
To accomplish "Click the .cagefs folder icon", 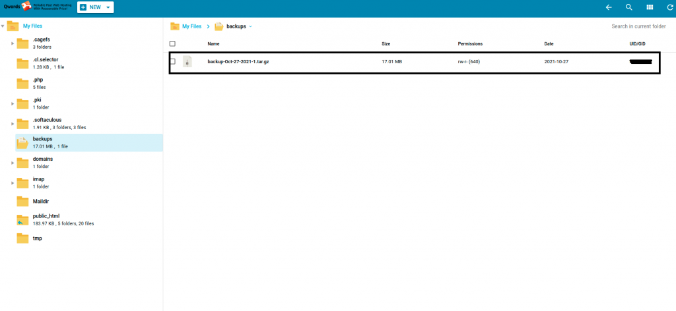I will click(22, 43).
